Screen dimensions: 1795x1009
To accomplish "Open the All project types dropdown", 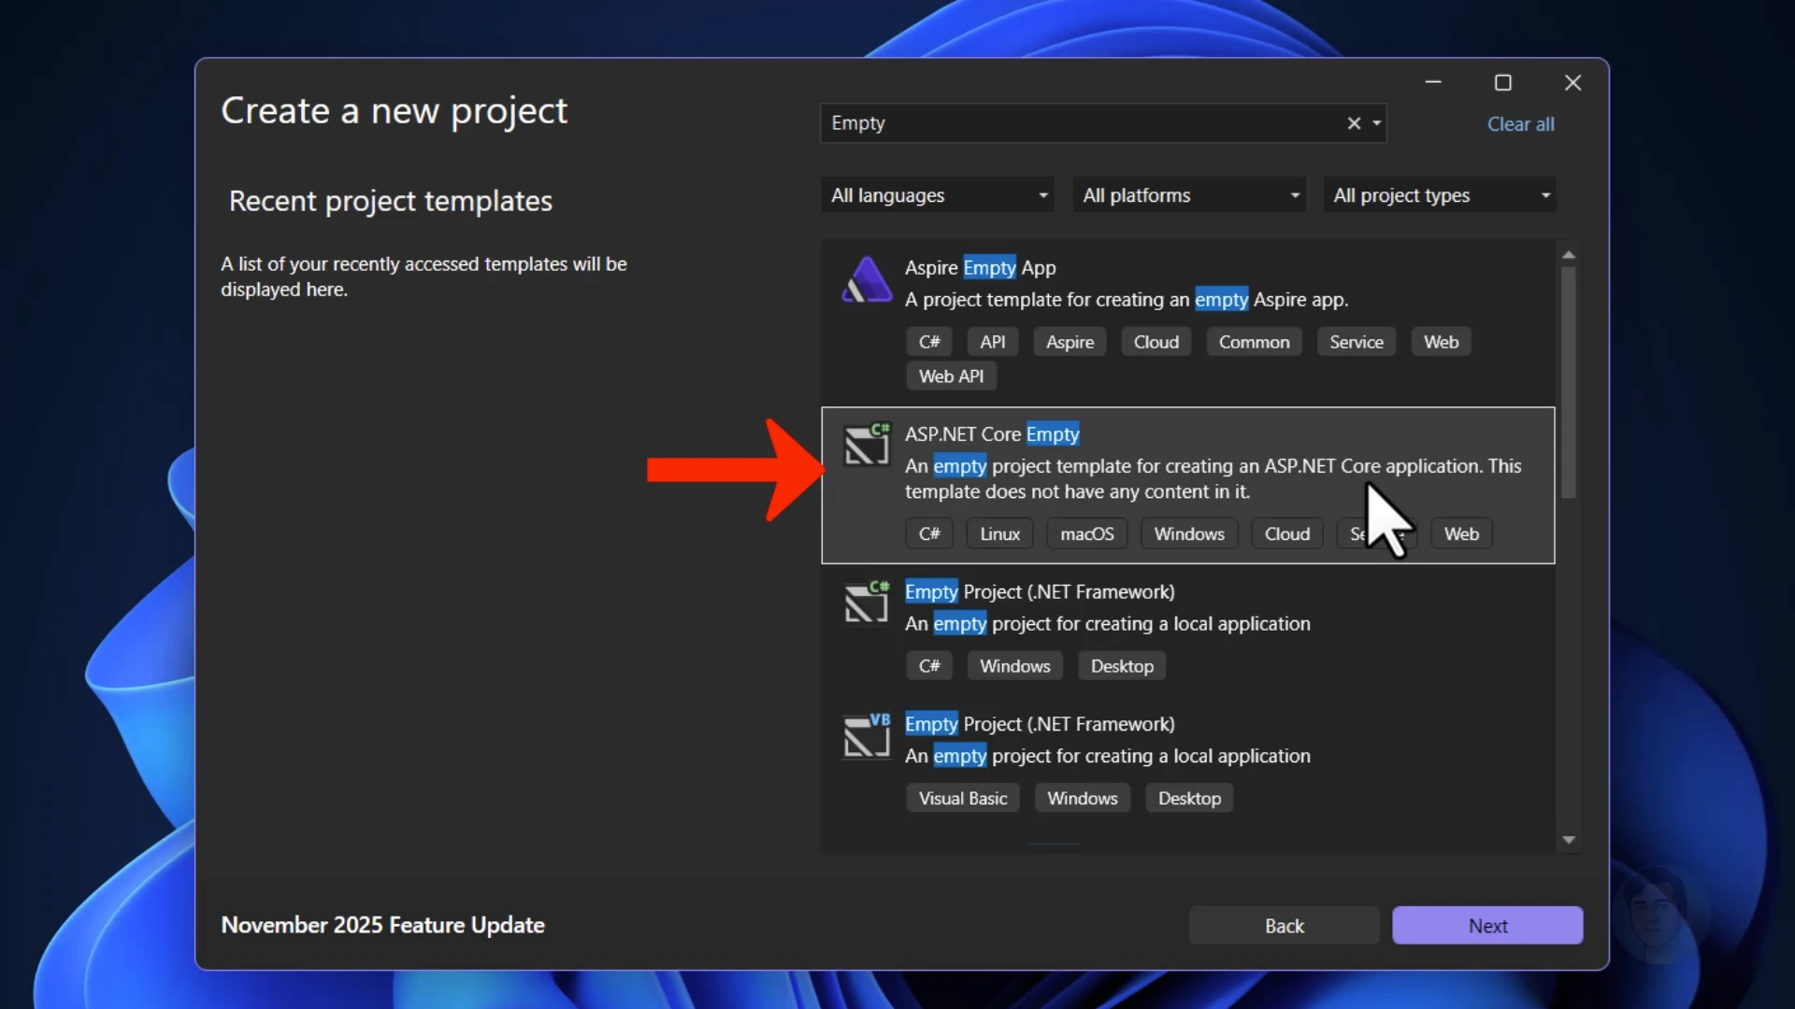I will click(1440, 194).
